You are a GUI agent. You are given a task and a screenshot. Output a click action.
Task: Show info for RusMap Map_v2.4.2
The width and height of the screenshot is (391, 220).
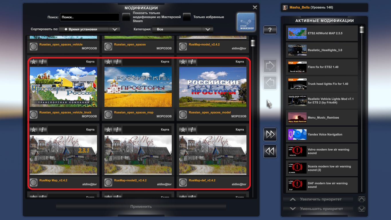point(42,130)
